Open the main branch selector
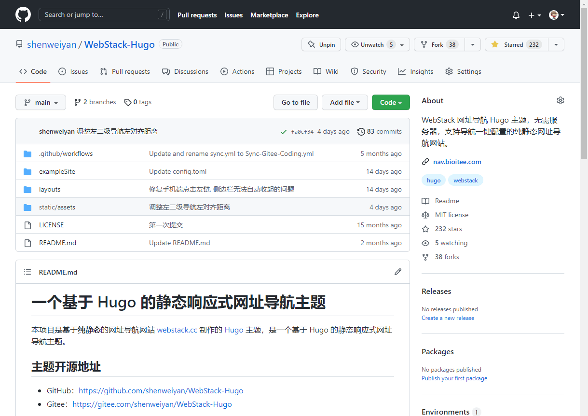This screenshot has height=416, width=588. 41,102
